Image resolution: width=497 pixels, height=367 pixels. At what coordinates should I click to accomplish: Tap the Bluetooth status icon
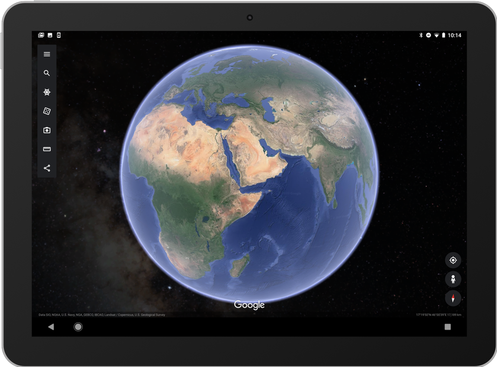click(421, 35)
